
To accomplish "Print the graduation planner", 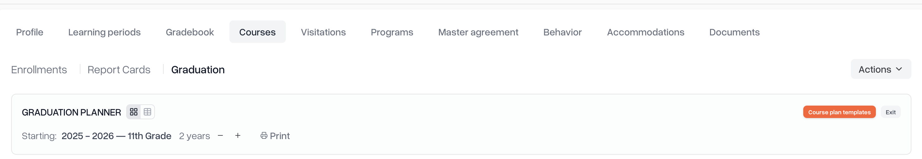I will [x=275, y=136].
